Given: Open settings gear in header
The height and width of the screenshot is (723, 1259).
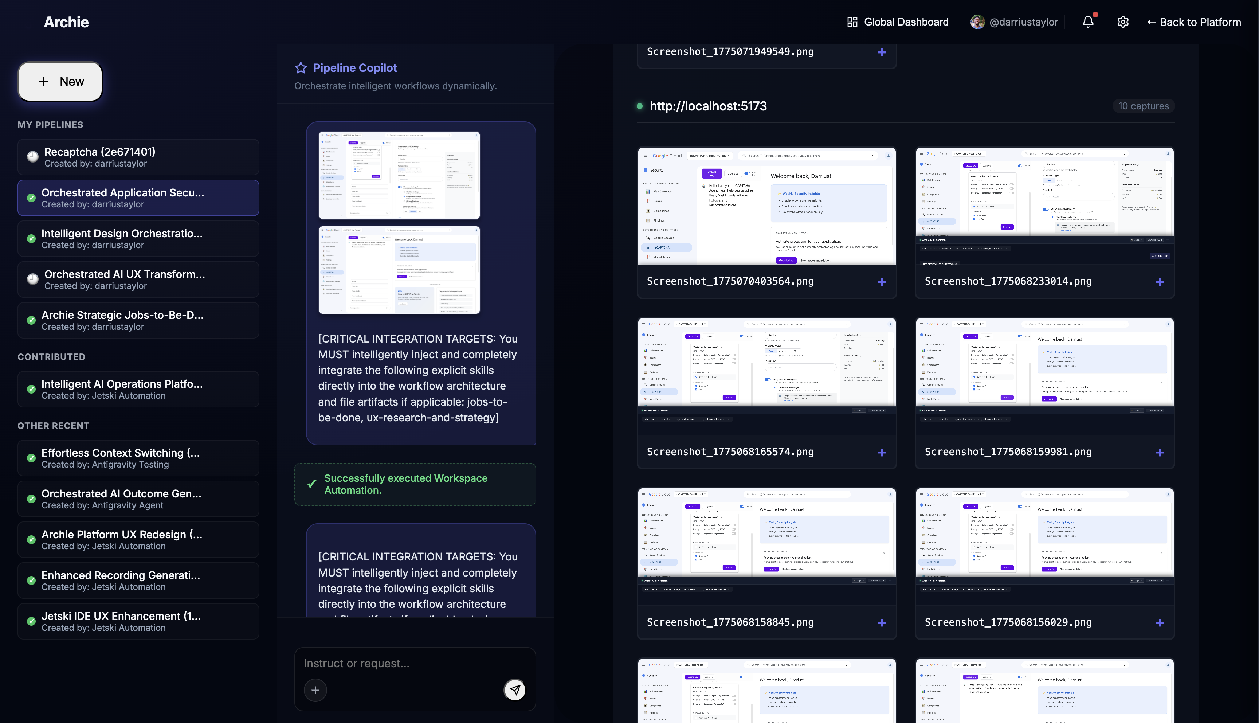Looking at the screenshot, I should pyautogui.click(x=1123, y=22).
